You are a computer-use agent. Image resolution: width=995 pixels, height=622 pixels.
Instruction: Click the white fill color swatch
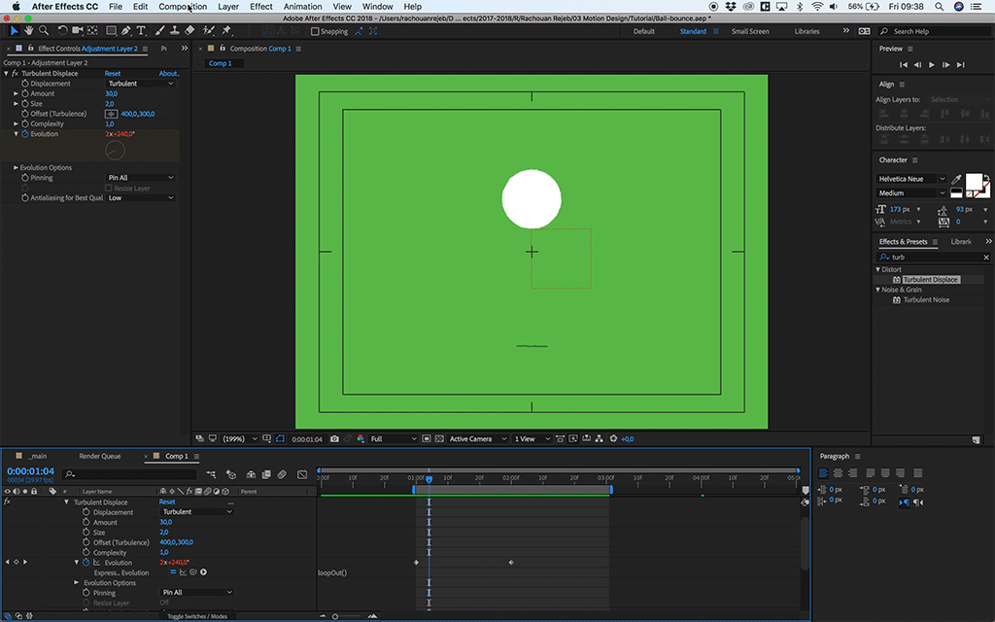click(x=972, y=182)
